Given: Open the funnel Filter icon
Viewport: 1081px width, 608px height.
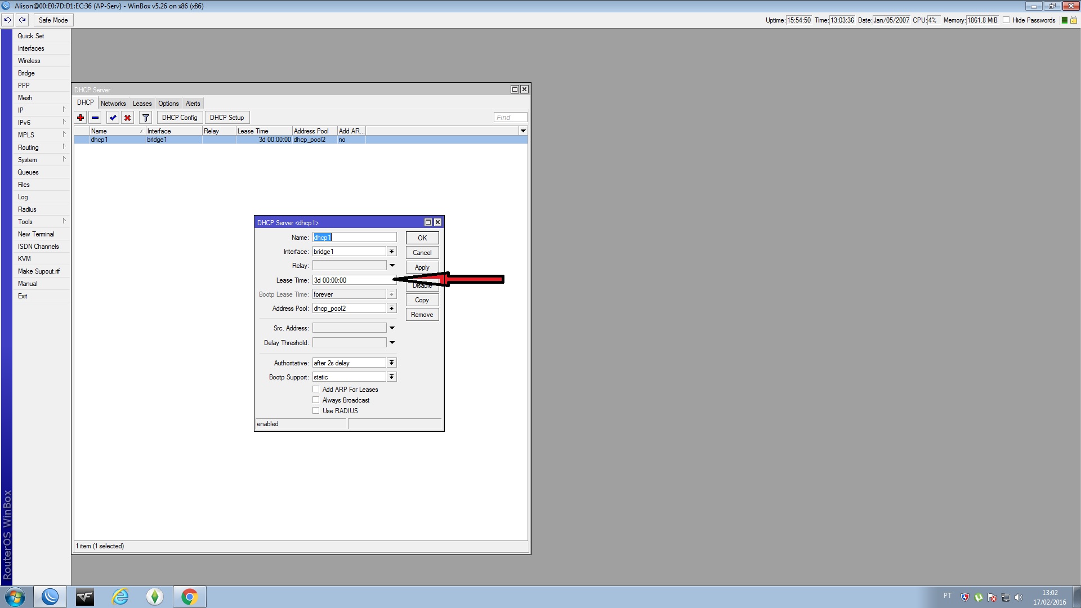Looking at the screenshot, I should tap(146, 118).
